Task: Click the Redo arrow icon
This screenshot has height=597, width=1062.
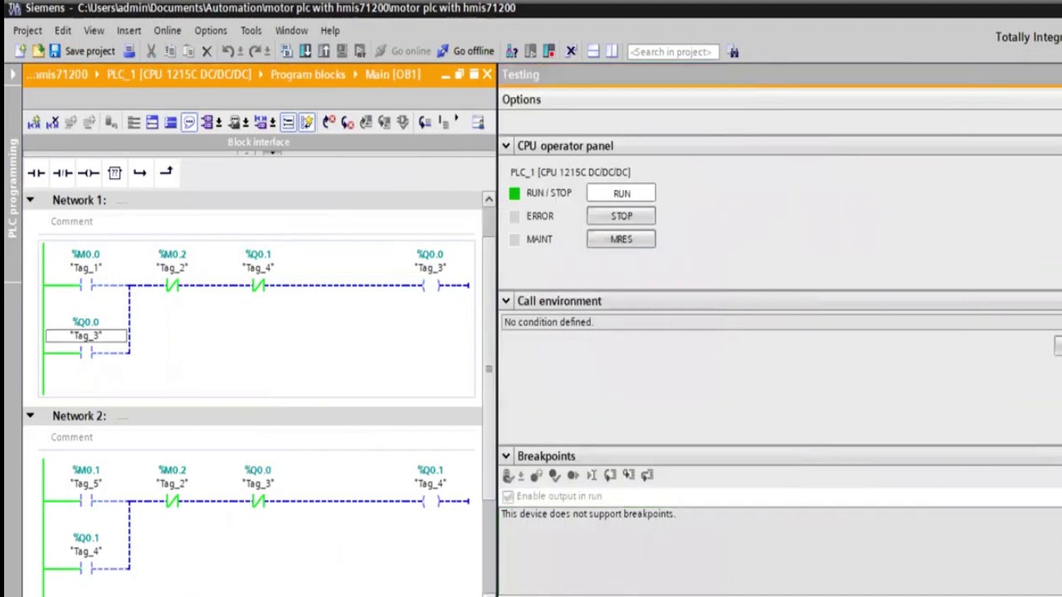Action: pyautogui.click(x=256, y=51)
